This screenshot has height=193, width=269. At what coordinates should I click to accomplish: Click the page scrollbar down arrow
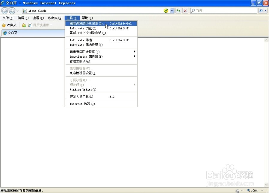pyautogui.click(x=266, y=185)
